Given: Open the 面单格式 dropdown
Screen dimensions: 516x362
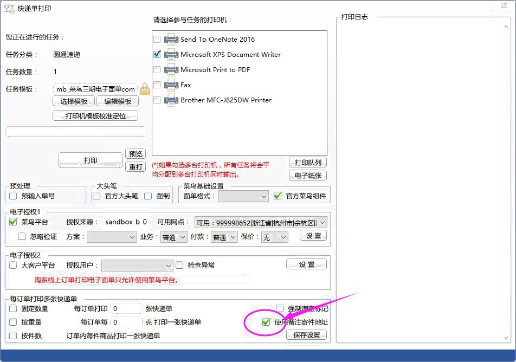Looking at the screenshot, I should click(243, 196).
